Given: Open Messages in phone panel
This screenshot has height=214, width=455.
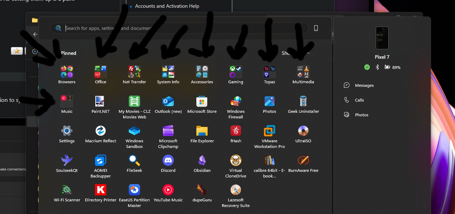Looking at the screenshot, I should click(364, 85).
